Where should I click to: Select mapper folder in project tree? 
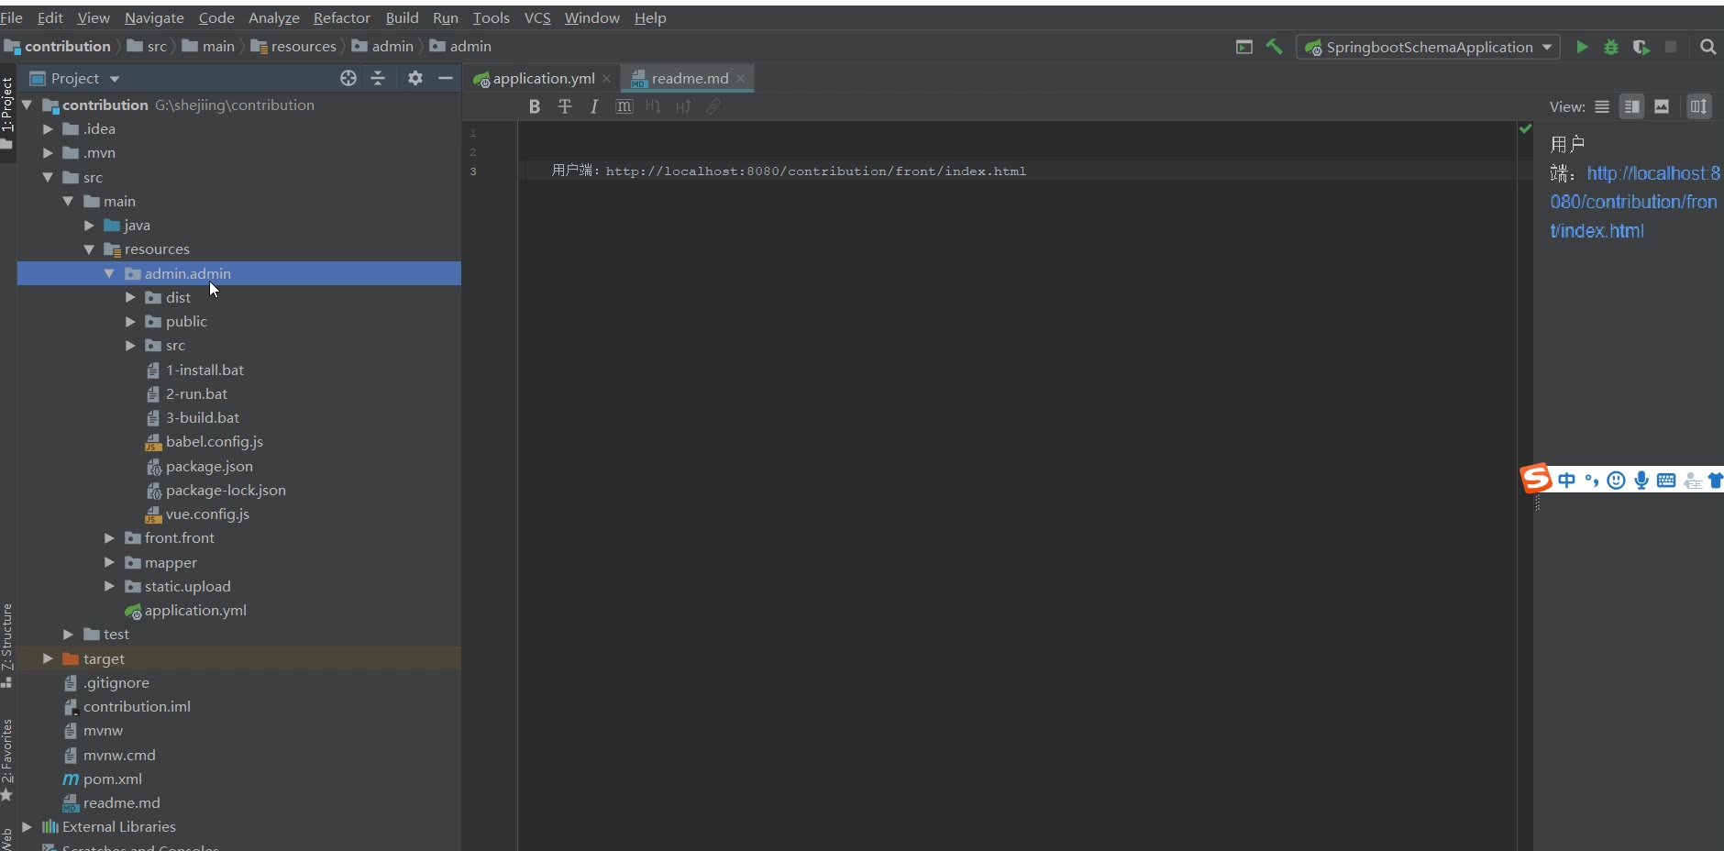coord(171,562)
